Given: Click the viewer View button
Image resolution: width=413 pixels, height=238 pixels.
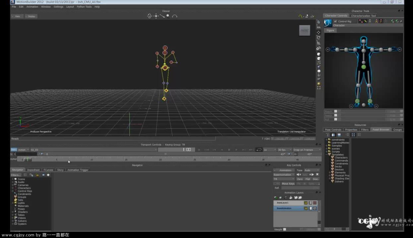Looking at the screenshot, I should [x=17, y=16].
